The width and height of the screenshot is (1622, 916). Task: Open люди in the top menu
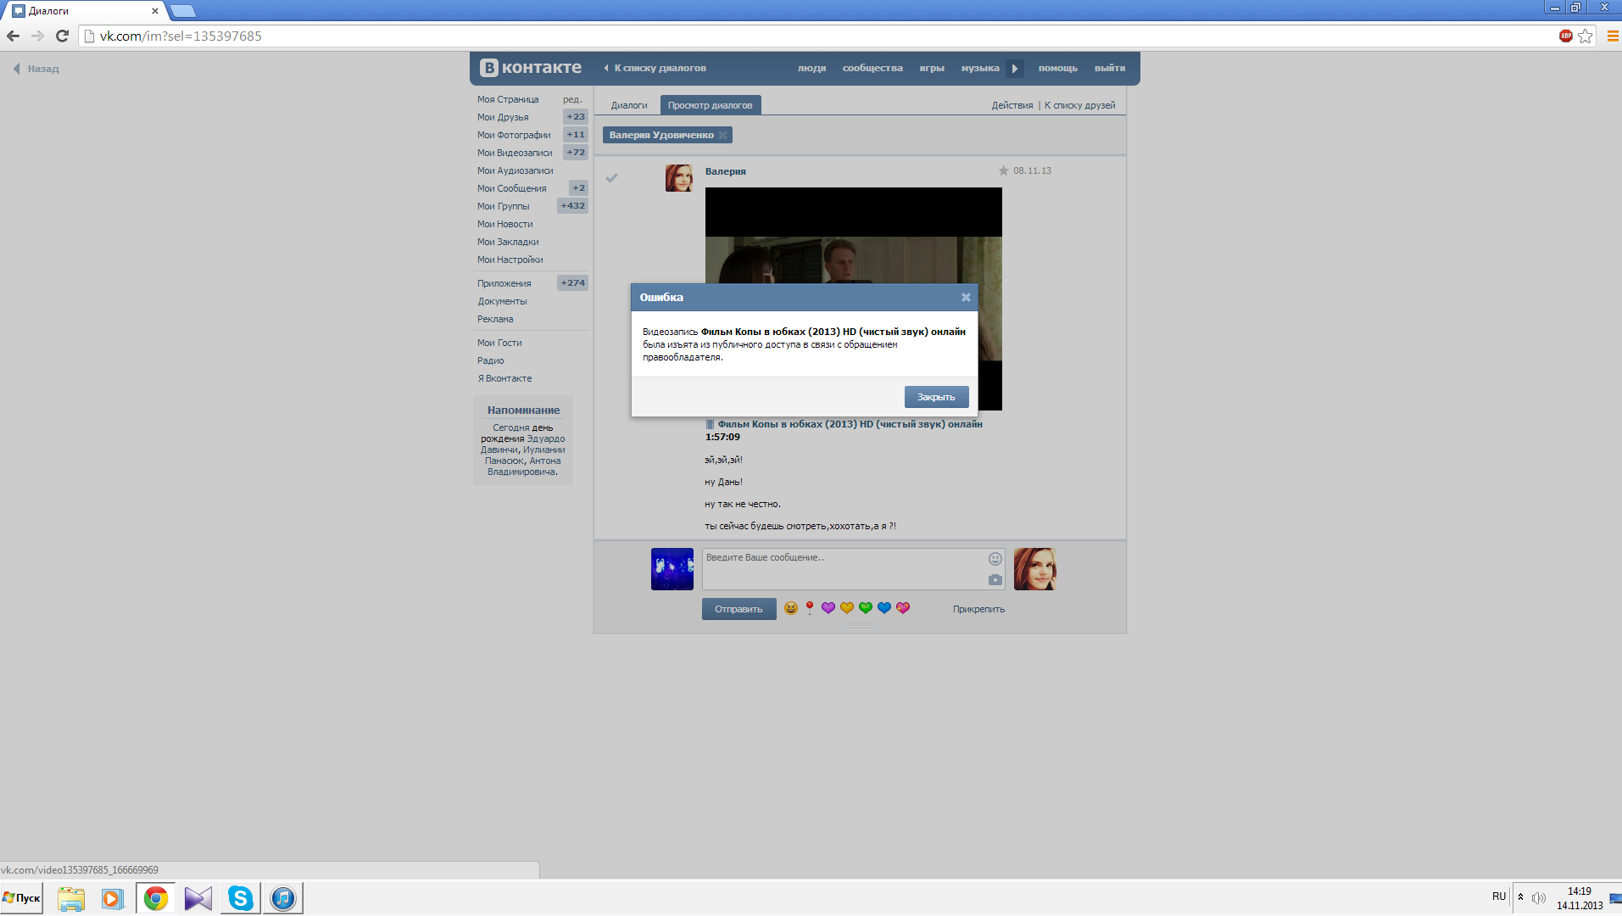(x=811, y=68)
